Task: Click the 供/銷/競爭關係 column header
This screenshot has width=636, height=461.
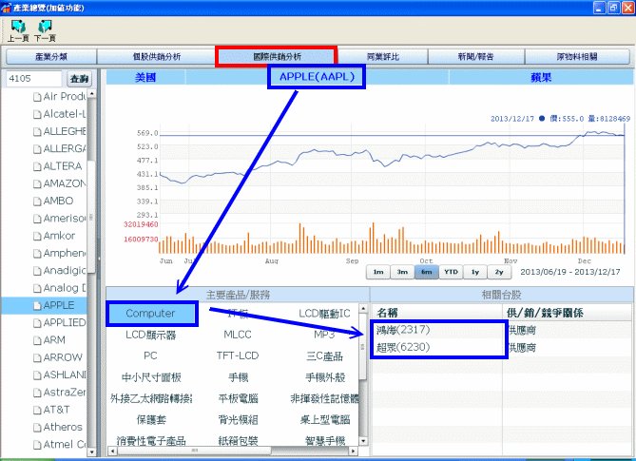Action: [568, 313]
